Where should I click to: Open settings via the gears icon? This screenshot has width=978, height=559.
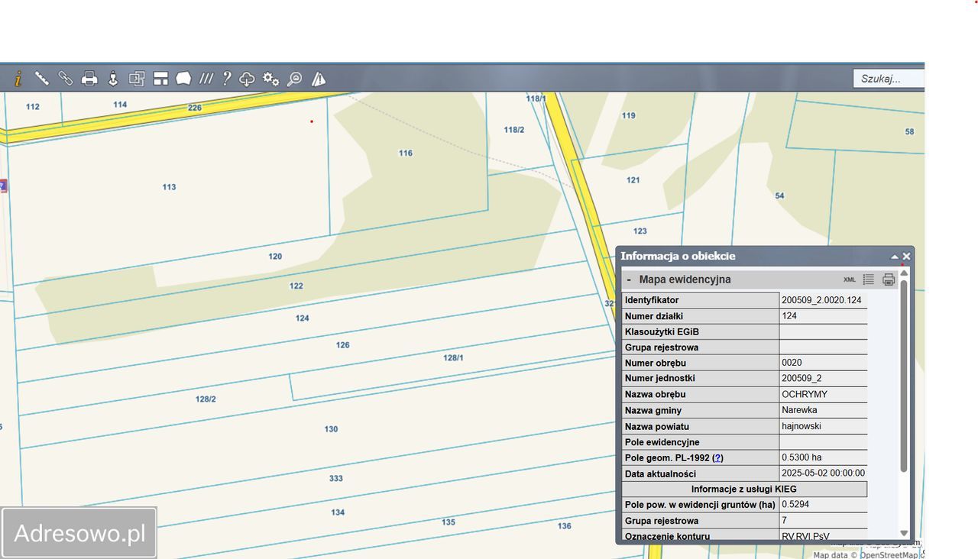pyautogui.click(x=270, y=79)
